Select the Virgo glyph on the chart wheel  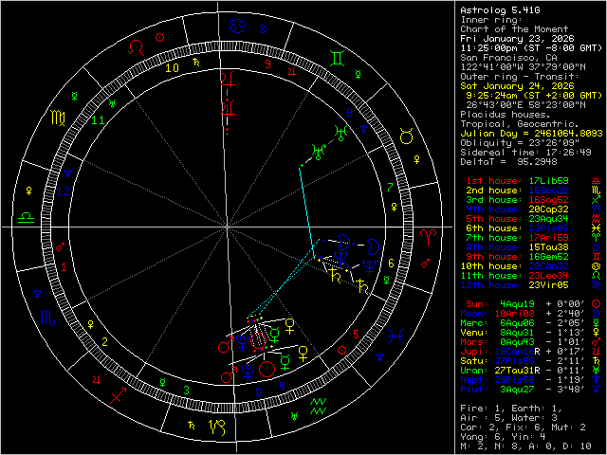click(x=56, y=119)
